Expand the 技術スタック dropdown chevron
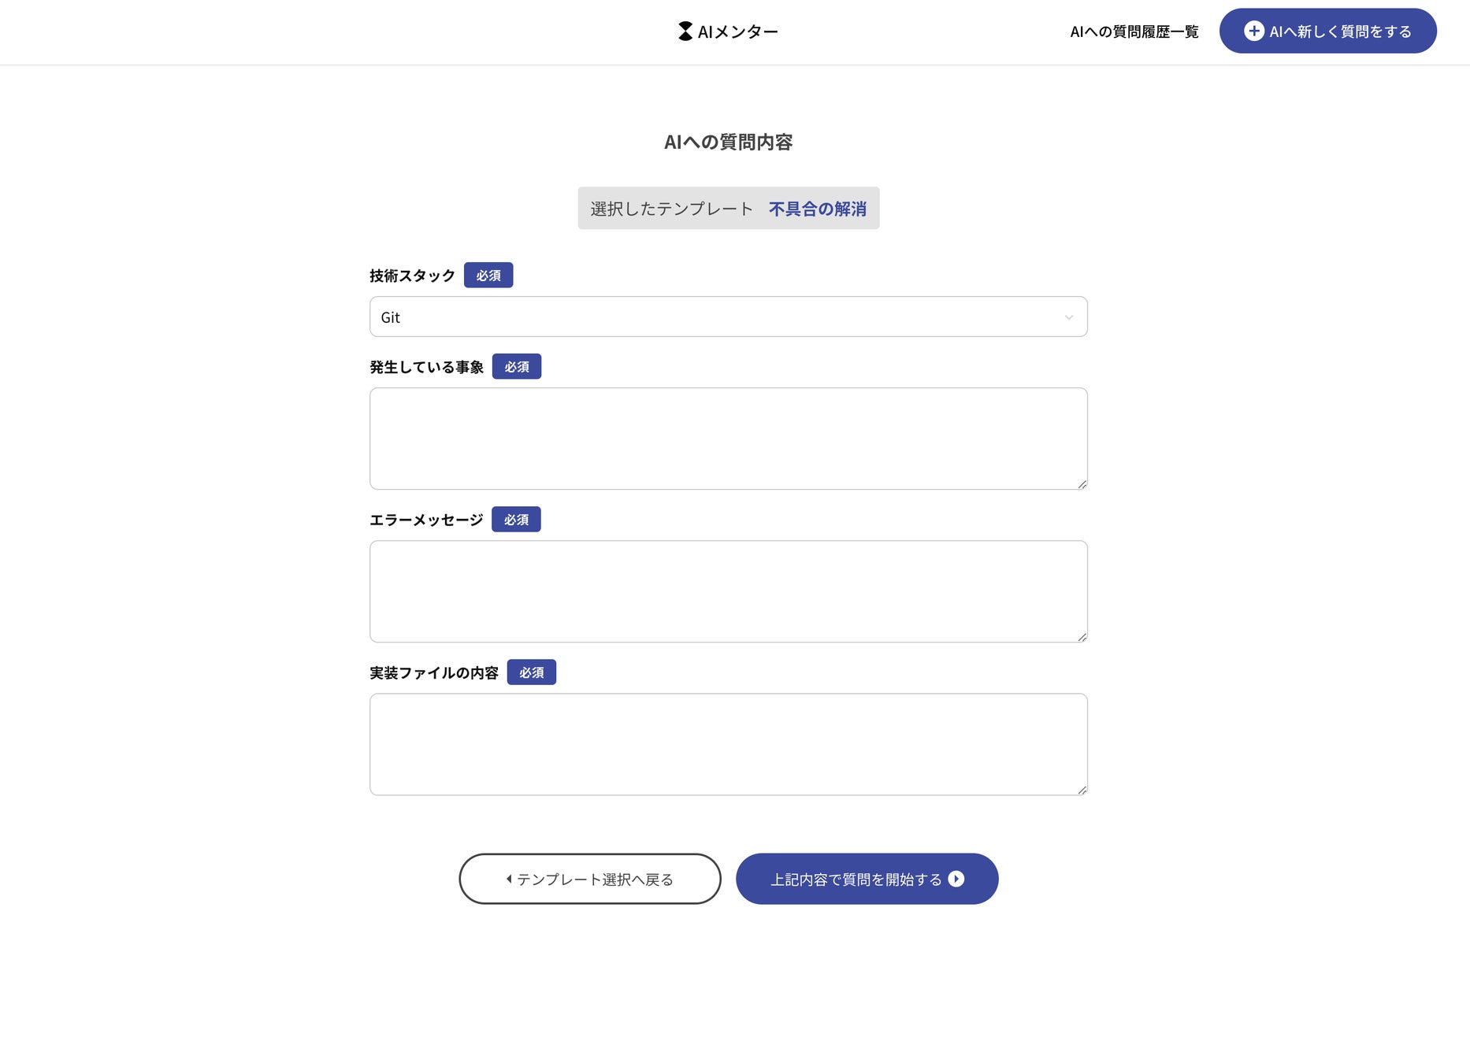The image size is (1470, 1063). tap(1069, 317)
